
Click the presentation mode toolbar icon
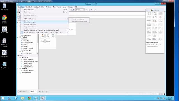tap(95, 10)
